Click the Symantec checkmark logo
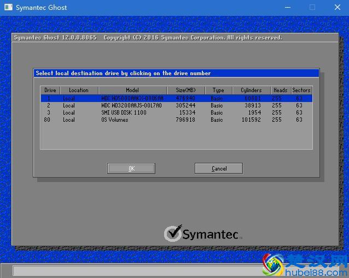This screenshot has width=349, height=278. [x=173, y=234]
